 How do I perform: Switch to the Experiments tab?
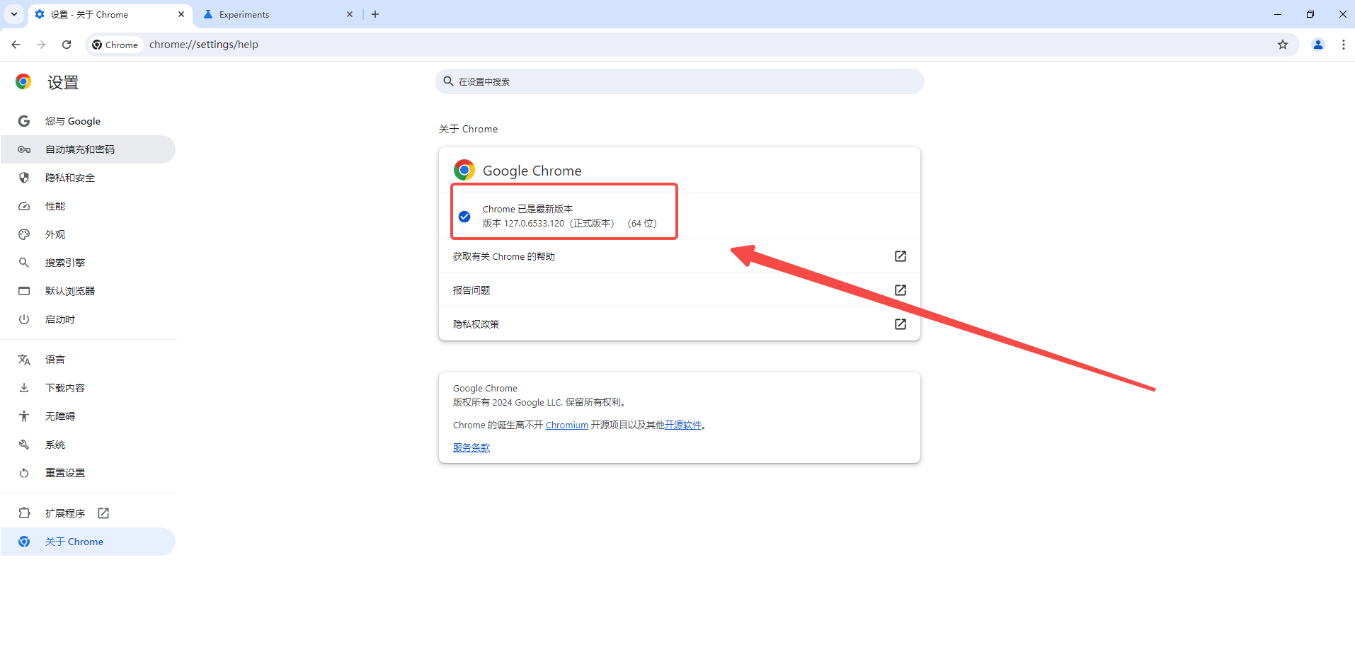pos(278,14)
